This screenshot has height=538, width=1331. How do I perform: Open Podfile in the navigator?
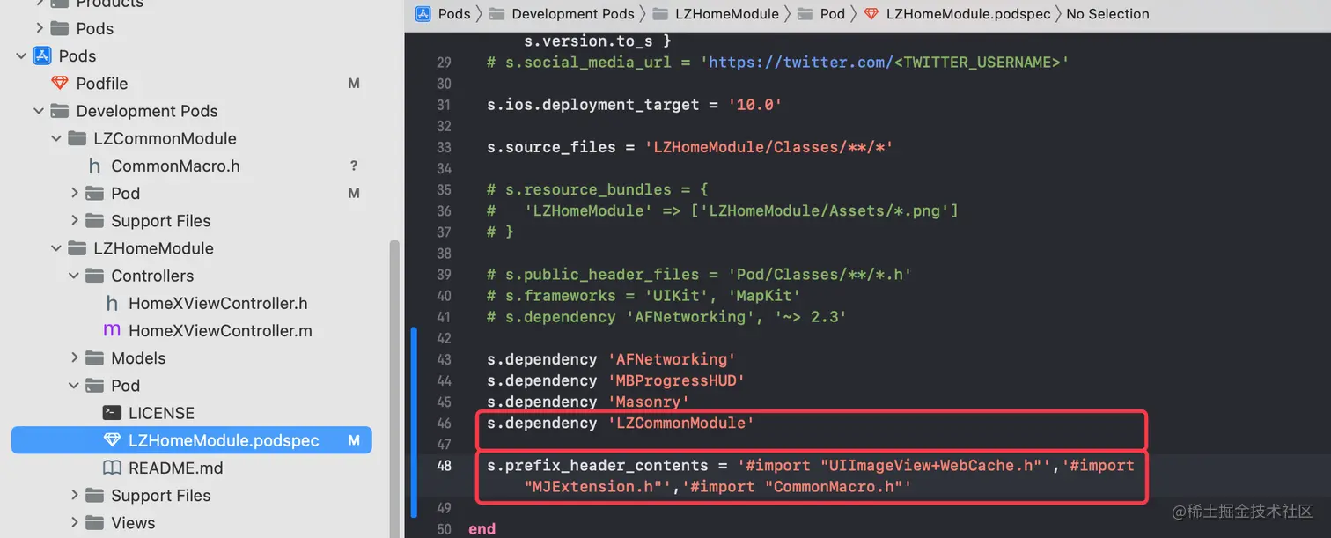pyautogui.click(x=102, y=83)
